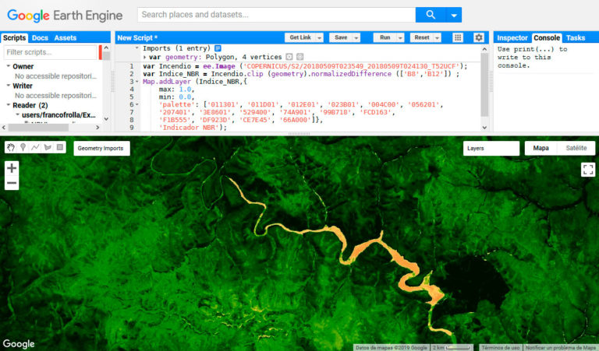Open the search options dropdown arrow
The width and height of the screenshot is (599, 351).
[454, 15]
